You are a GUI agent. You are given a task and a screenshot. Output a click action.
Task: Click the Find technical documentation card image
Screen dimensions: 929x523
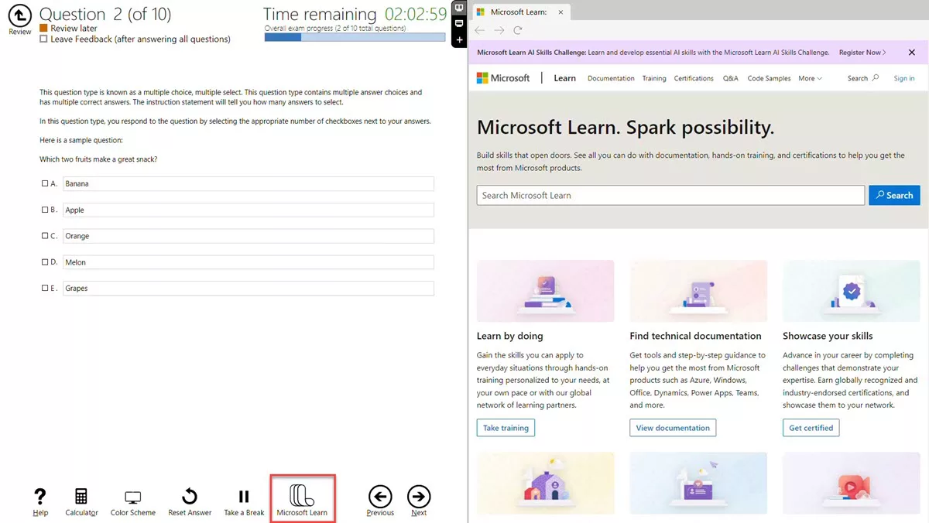click(x=698, y=291)
